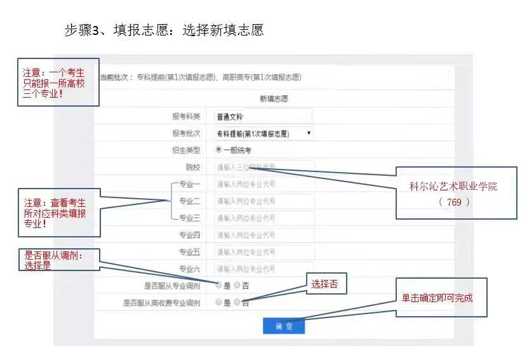Viewport: 527px width, 346px height.
Task: Choose 否 for 是否服从专业调剂
Action: [x=237, y=286]
